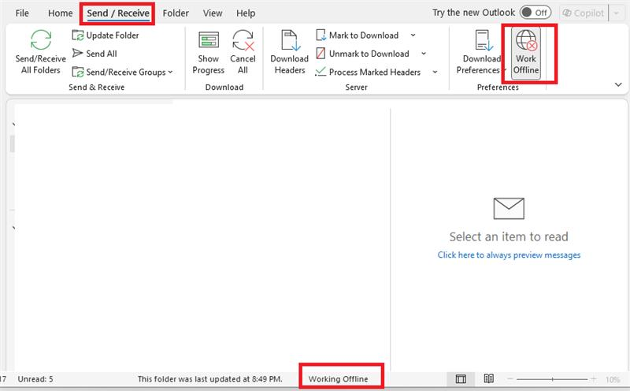Expand Unmark to Download arrow
Image resolution: width=630 pixels, height=391 pixels.
click(424, 54)
